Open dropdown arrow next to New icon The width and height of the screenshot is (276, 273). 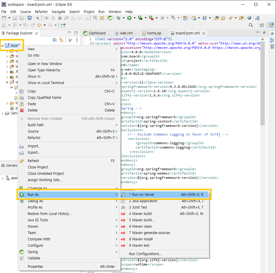click(x=9, y=18)
